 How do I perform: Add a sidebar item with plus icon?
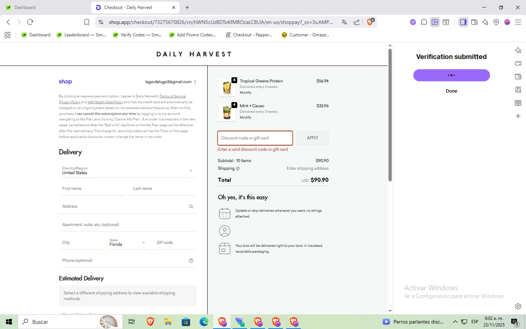click(518, 116)
